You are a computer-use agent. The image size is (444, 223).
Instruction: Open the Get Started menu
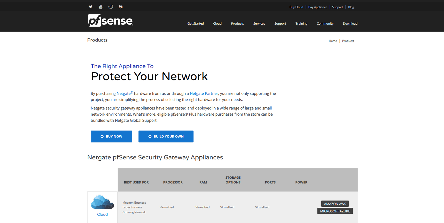(x=196, y=24)
